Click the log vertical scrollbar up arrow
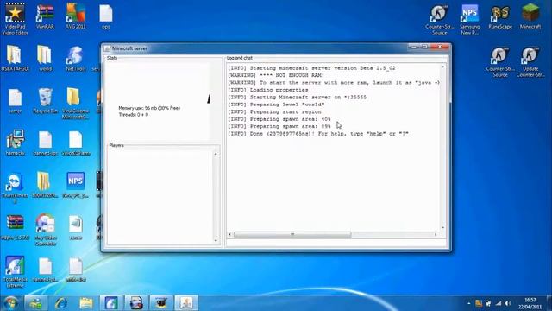Screen dimensions: 552x311 [442, 67]
